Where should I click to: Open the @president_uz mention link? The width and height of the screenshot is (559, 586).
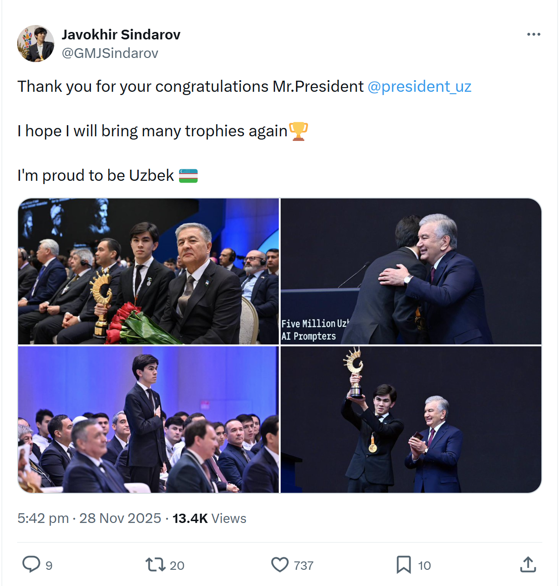(x=419, y=87)
